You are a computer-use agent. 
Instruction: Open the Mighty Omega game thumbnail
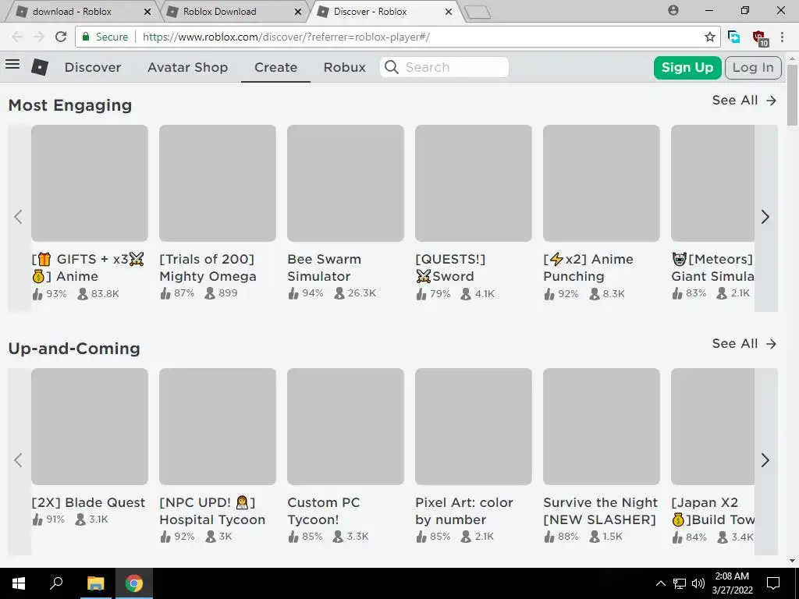tap(218, 183)
